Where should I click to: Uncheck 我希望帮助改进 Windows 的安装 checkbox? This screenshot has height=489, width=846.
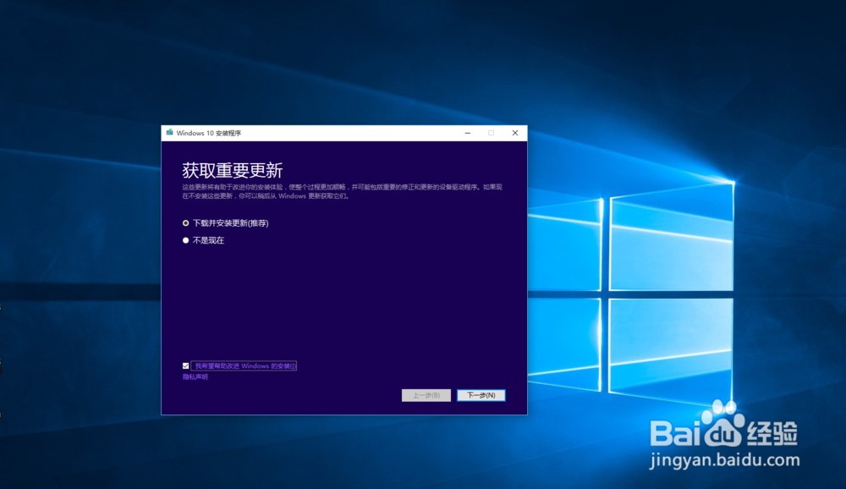(185, 366)
